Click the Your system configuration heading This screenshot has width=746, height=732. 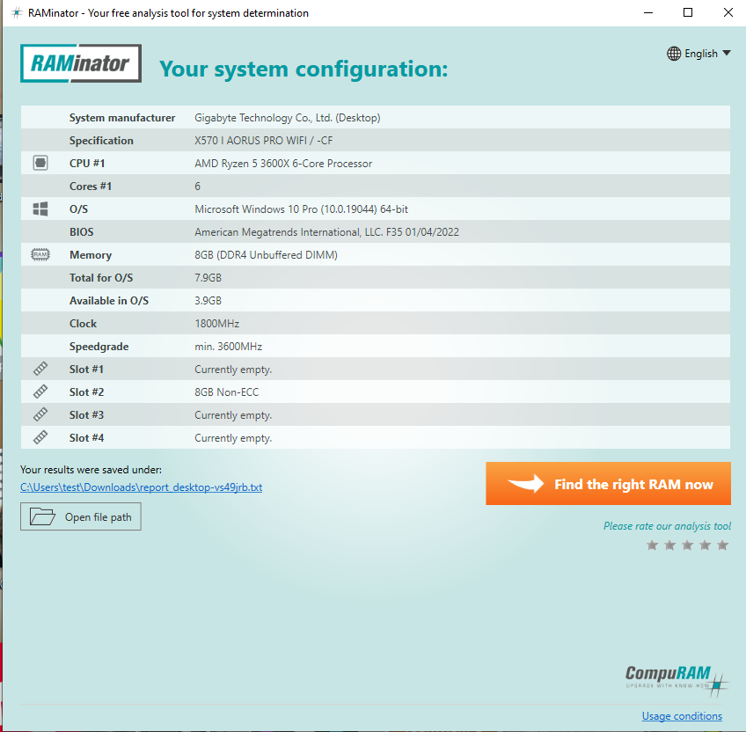tap(304, 69)
